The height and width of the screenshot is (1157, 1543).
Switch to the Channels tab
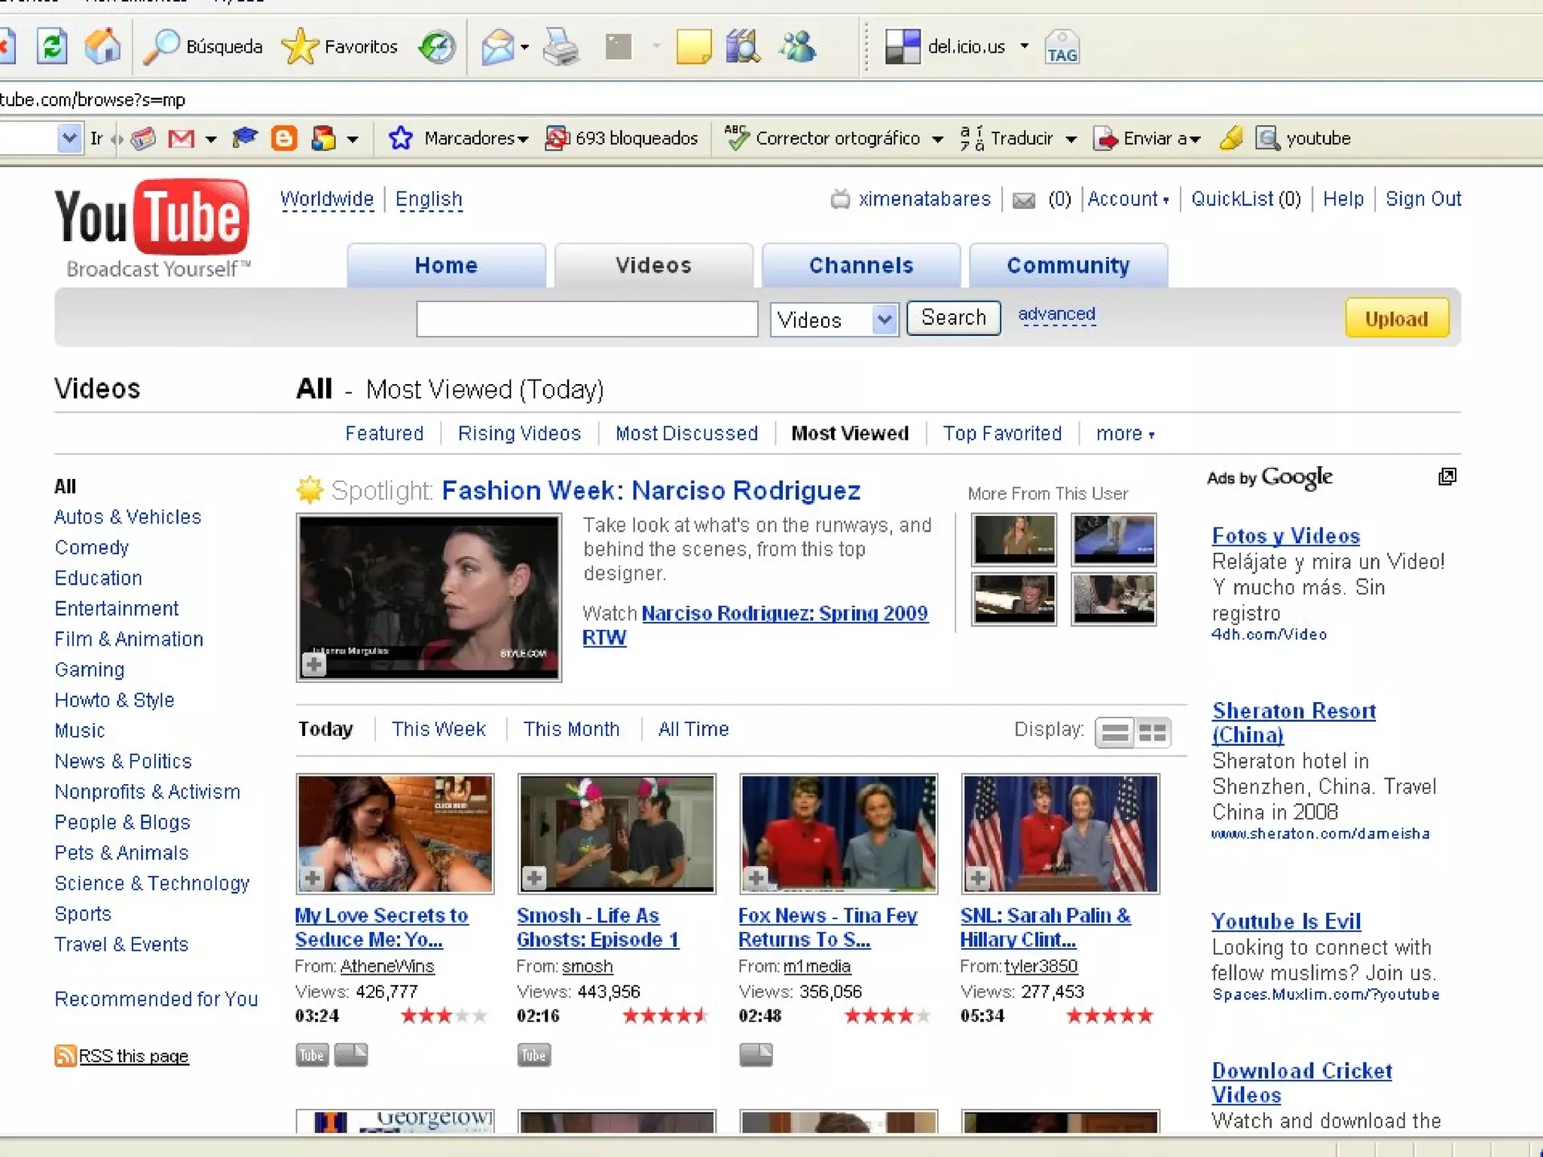coord(860,265)
